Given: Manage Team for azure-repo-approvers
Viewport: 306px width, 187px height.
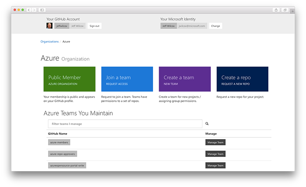Looking at the screenshot, I should pos(216,154).
